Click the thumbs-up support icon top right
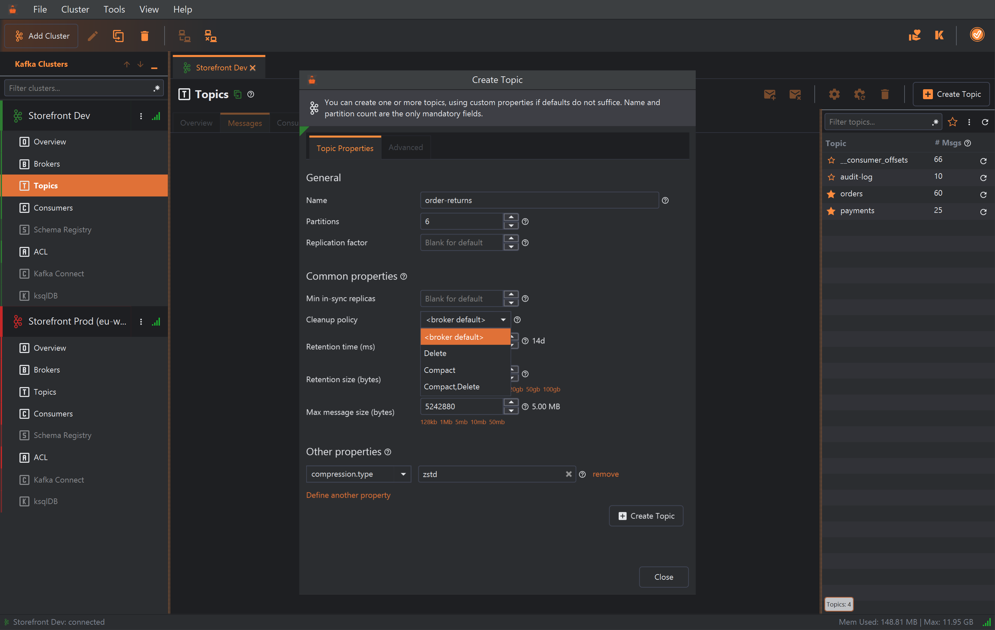995x630 pixels. click(x=914, y=35)
